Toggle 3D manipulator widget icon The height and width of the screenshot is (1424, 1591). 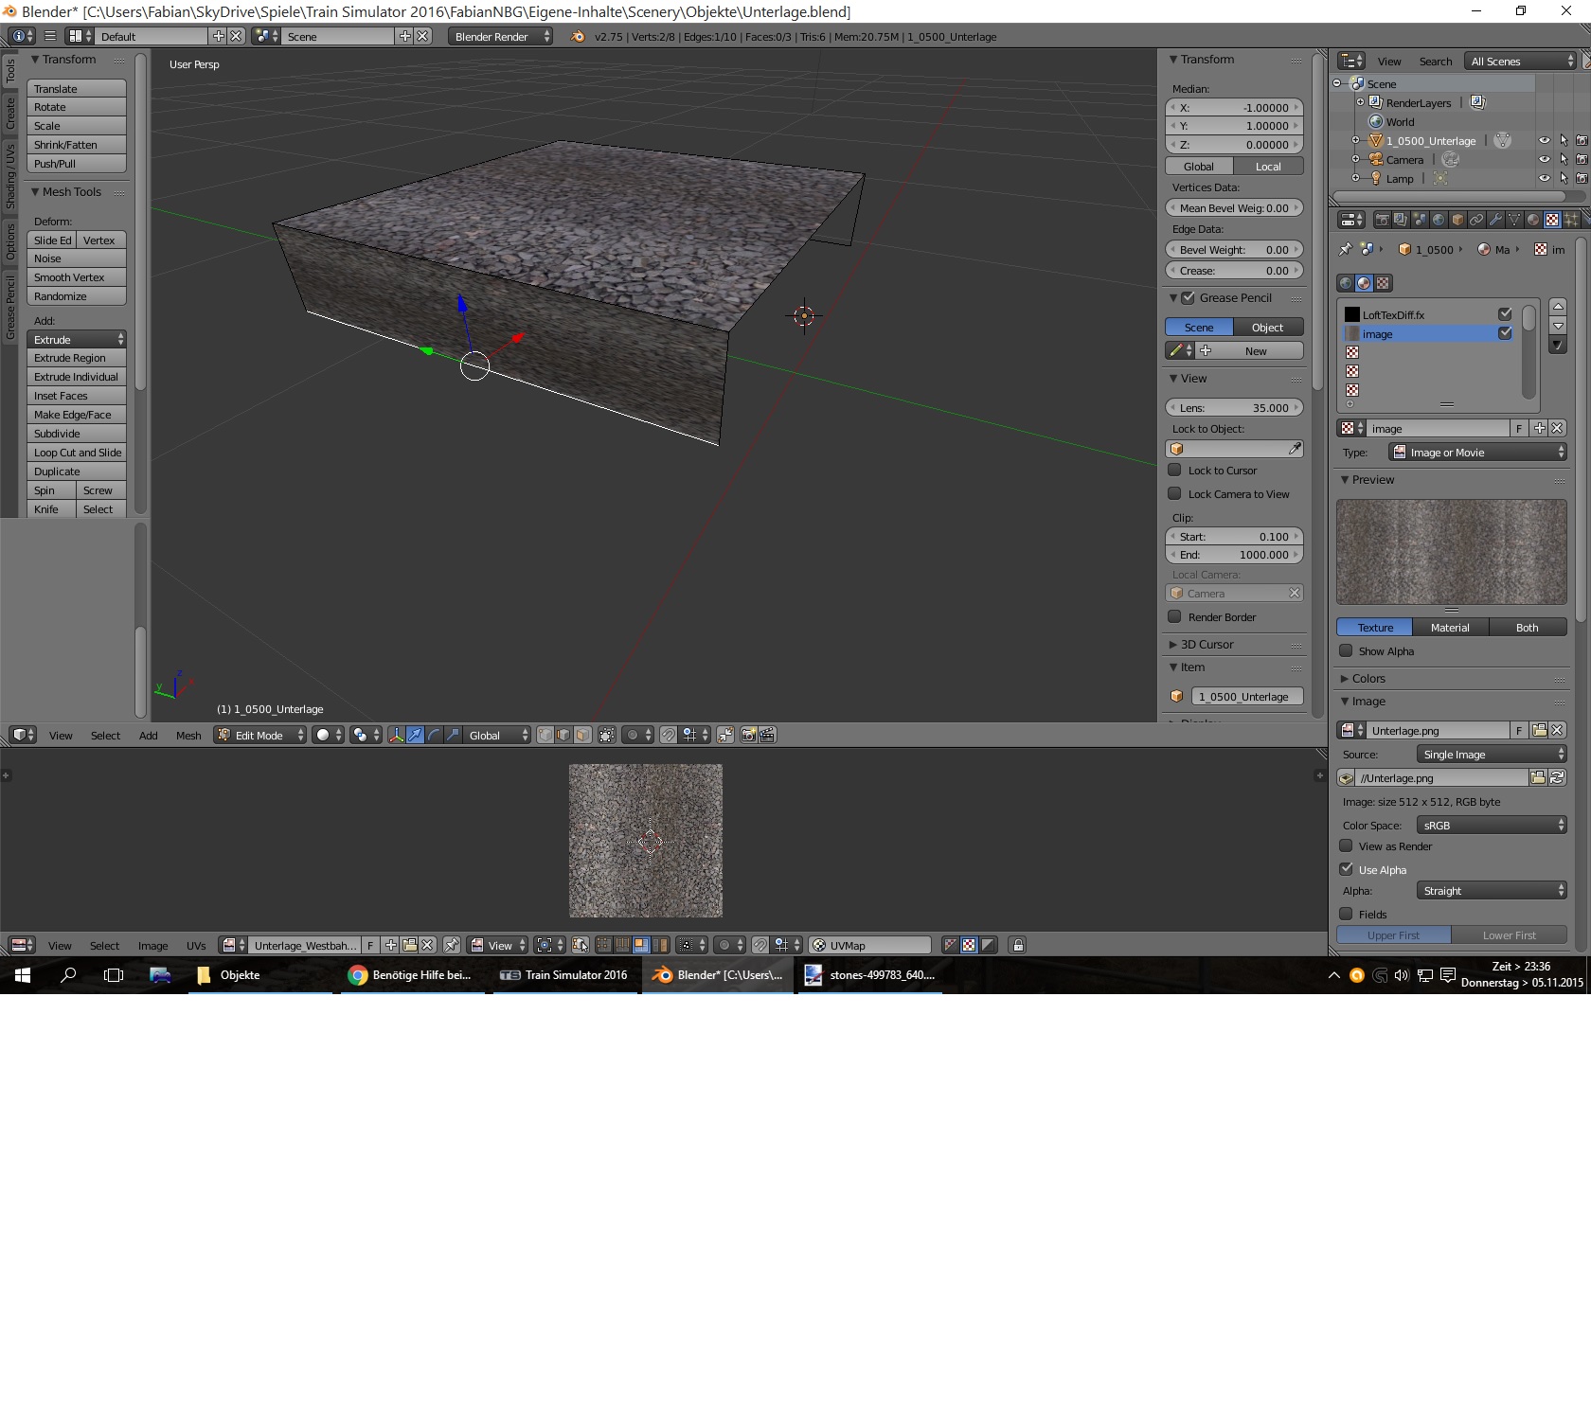point(396,735)
